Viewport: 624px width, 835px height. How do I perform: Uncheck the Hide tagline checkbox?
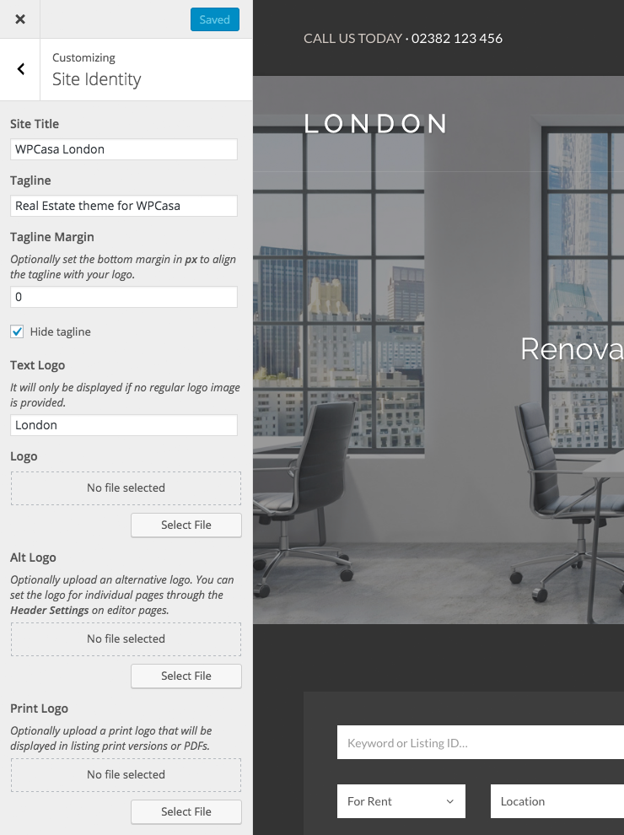coord(17,331)
